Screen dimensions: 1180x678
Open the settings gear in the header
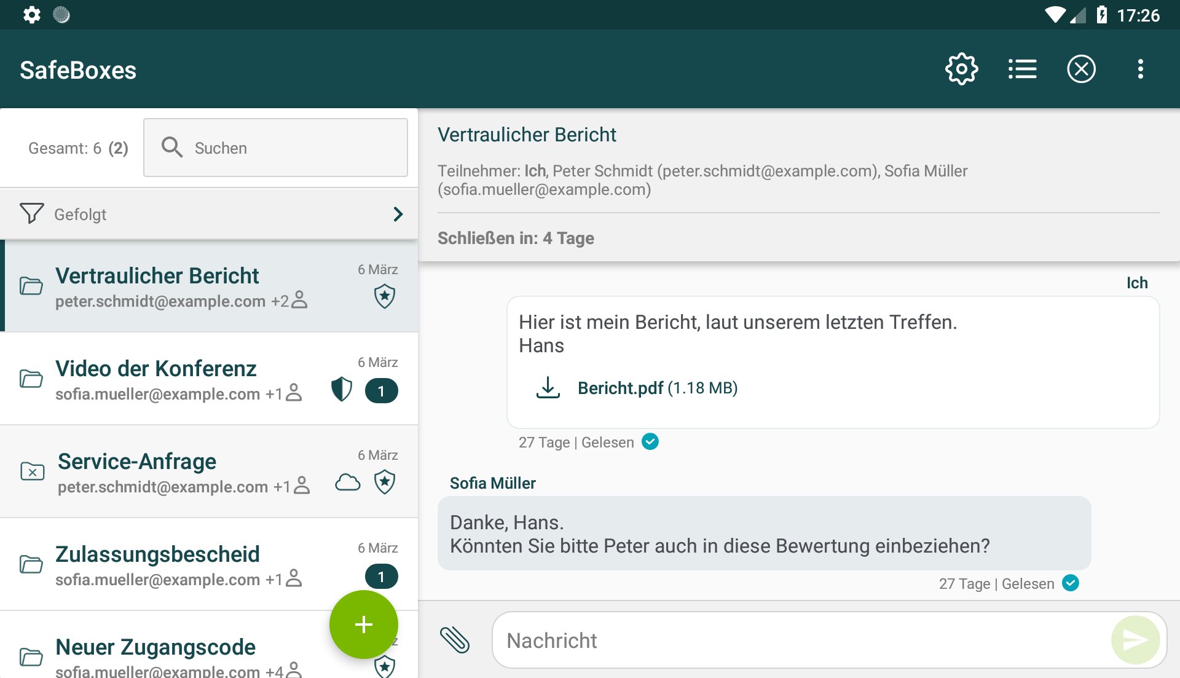pyautogui.click(x=961, y=69)
